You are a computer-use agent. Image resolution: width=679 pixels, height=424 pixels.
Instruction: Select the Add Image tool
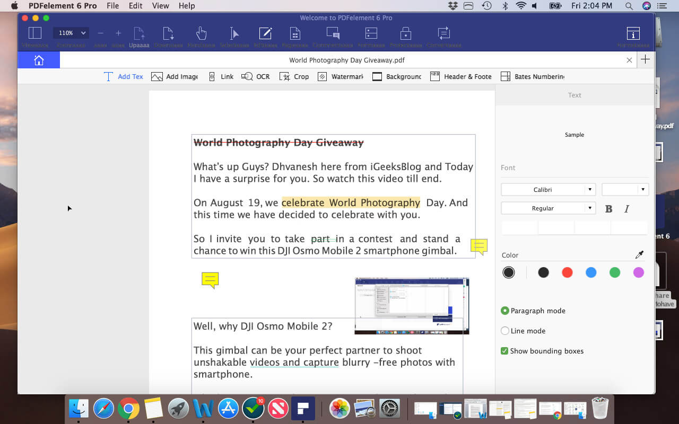click(175, 76)
